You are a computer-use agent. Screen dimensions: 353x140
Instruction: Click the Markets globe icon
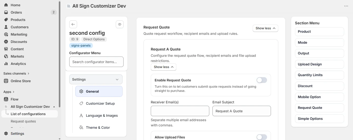6,56
